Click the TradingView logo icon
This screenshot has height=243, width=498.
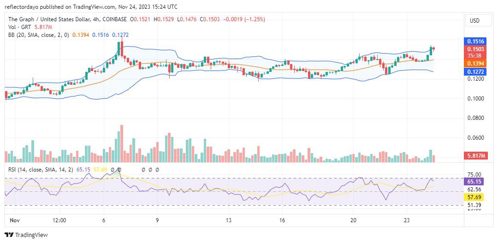click(9, 235)
